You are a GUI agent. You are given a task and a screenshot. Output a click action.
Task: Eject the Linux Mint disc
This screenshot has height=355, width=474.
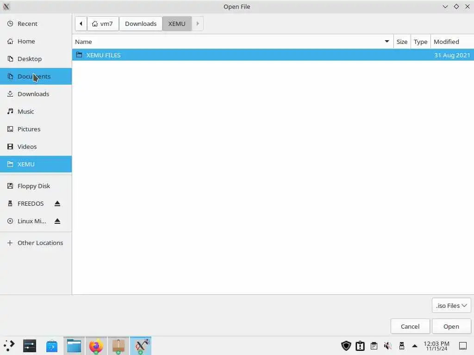(57, 221)
